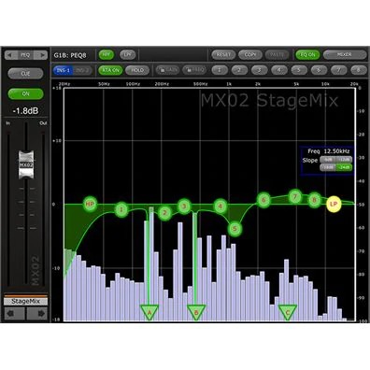Open the MIXER view
Viewport: 370px width, 370px height.
coord(345,55)
